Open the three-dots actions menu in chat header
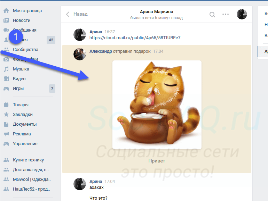This screenshot has width=268, height=201. (226, 14)
